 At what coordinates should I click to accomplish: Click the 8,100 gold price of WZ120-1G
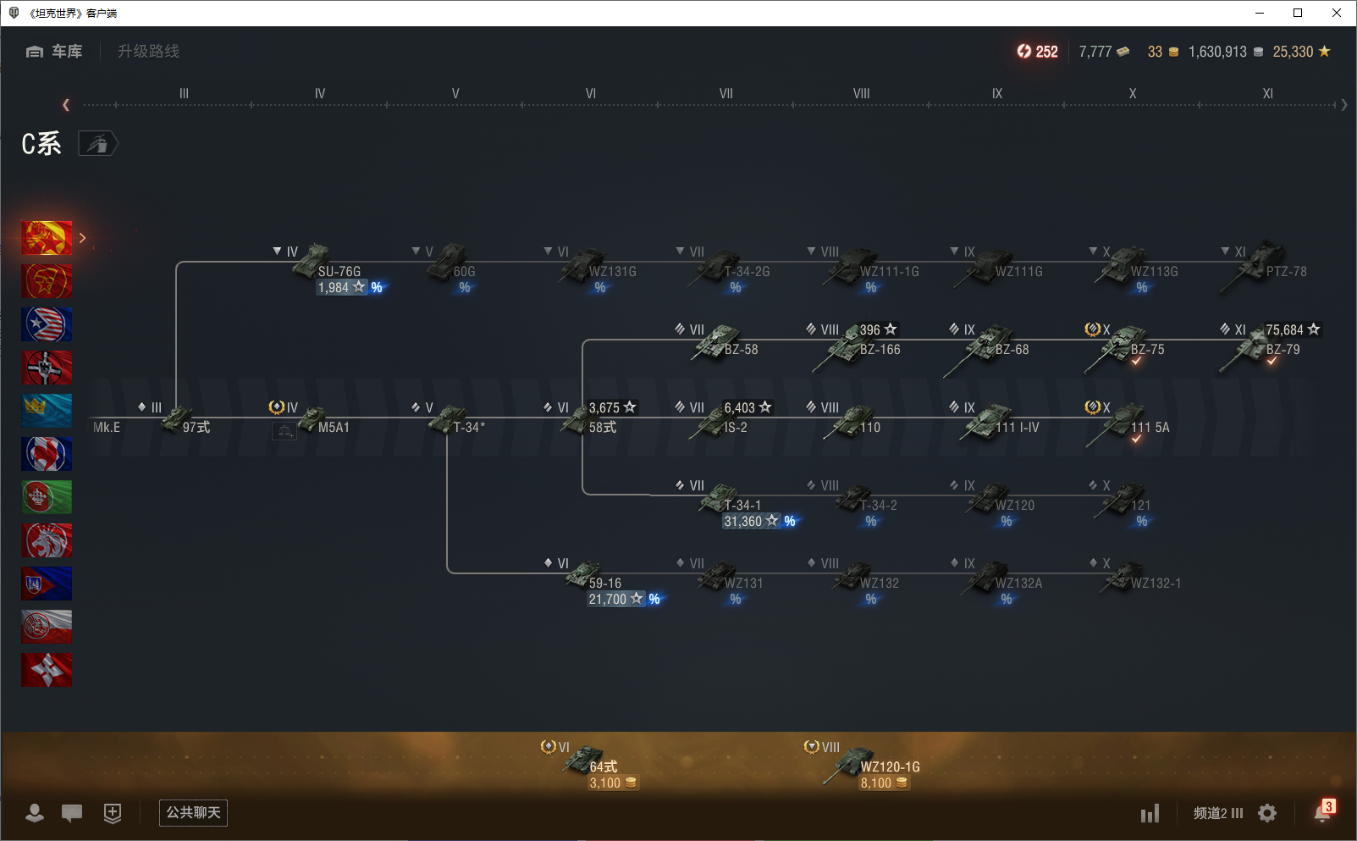coord(884,783)
